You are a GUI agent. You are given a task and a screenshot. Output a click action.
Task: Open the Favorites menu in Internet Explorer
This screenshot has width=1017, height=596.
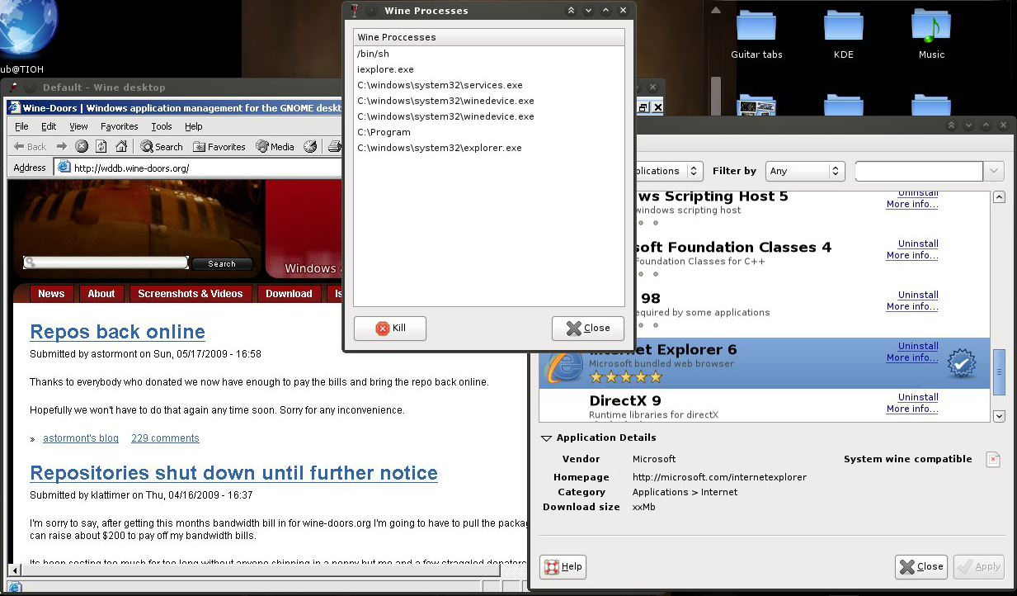120,126
